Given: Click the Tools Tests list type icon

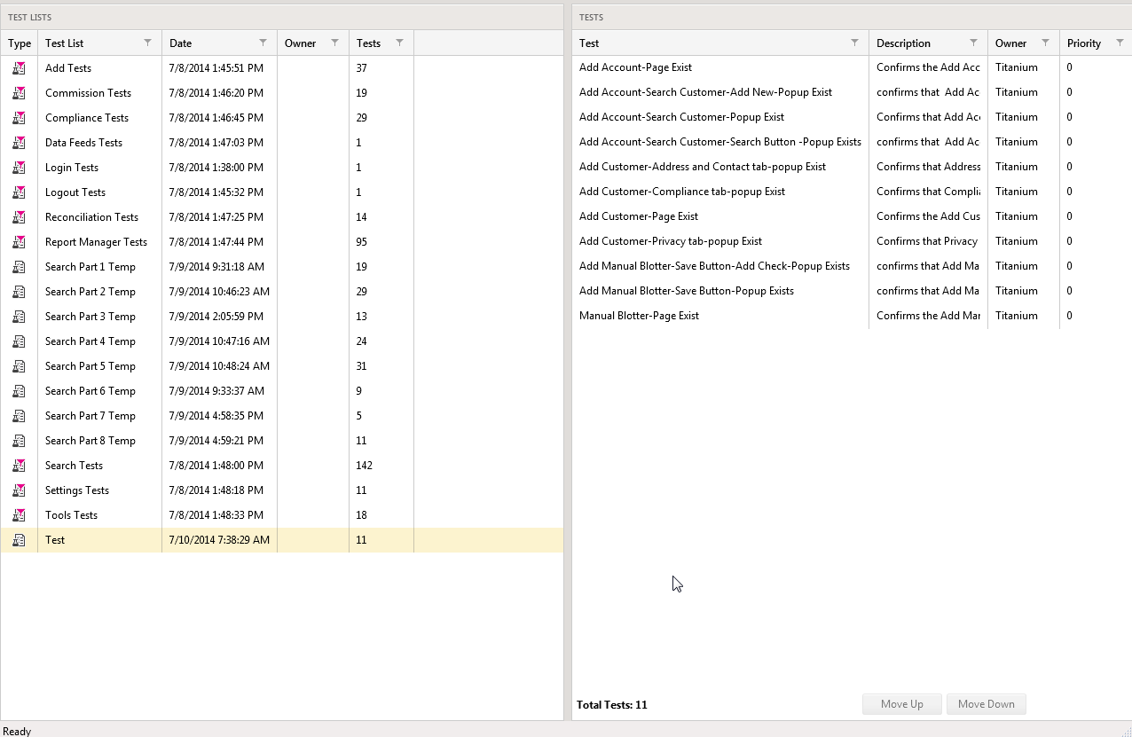Looking at the screenshot, I should click(19, 515).
